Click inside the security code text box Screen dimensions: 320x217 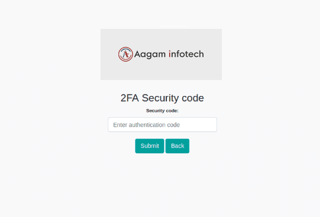162,124
